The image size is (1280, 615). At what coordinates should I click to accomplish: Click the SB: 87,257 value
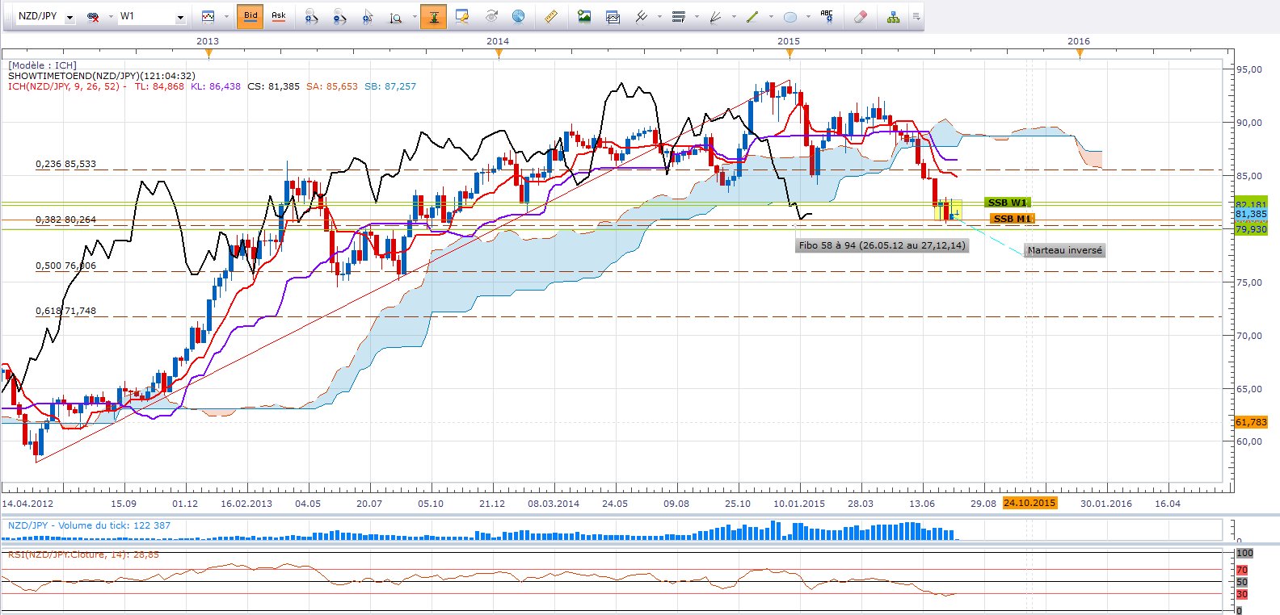(x=390, y=86)
